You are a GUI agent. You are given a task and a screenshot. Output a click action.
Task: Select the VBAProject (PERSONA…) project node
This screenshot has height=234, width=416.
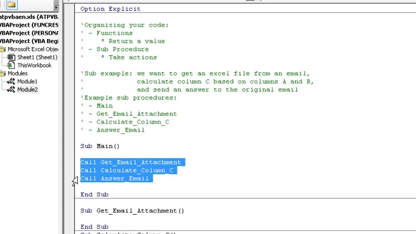point(29,33)
